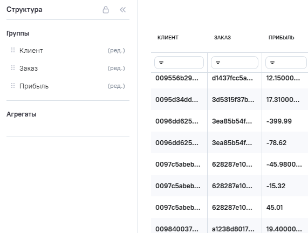Edit the Клиент group via (ред.) link
This screenshot has width=308, height=233.
117,51
